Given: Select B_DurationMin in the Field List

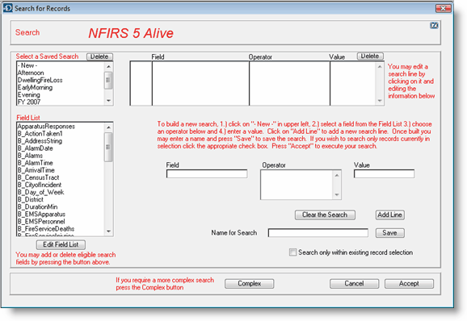Looking at the screenshot, I should pyautogui.click(x=61, y=206).
